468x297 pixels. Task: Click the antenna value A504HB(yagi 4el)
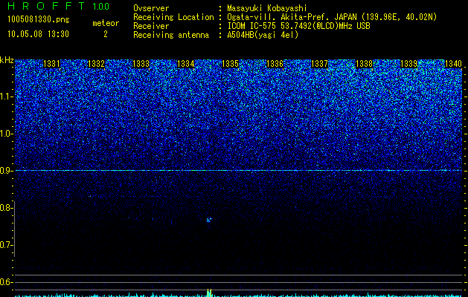click(263, 35)
